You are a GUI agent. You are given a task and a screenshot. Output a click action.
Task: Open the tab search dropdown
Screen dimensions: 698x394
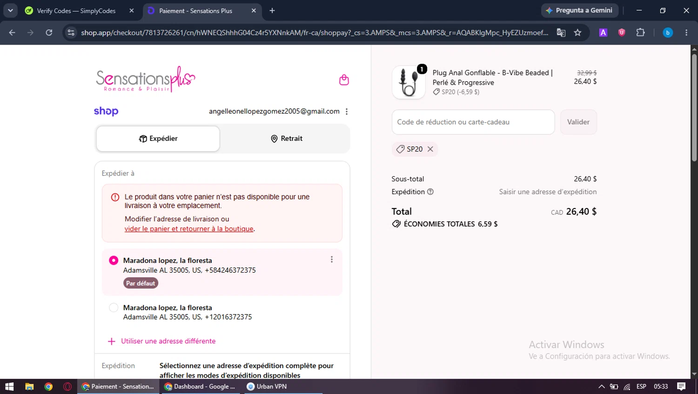(x=10, y=11)
